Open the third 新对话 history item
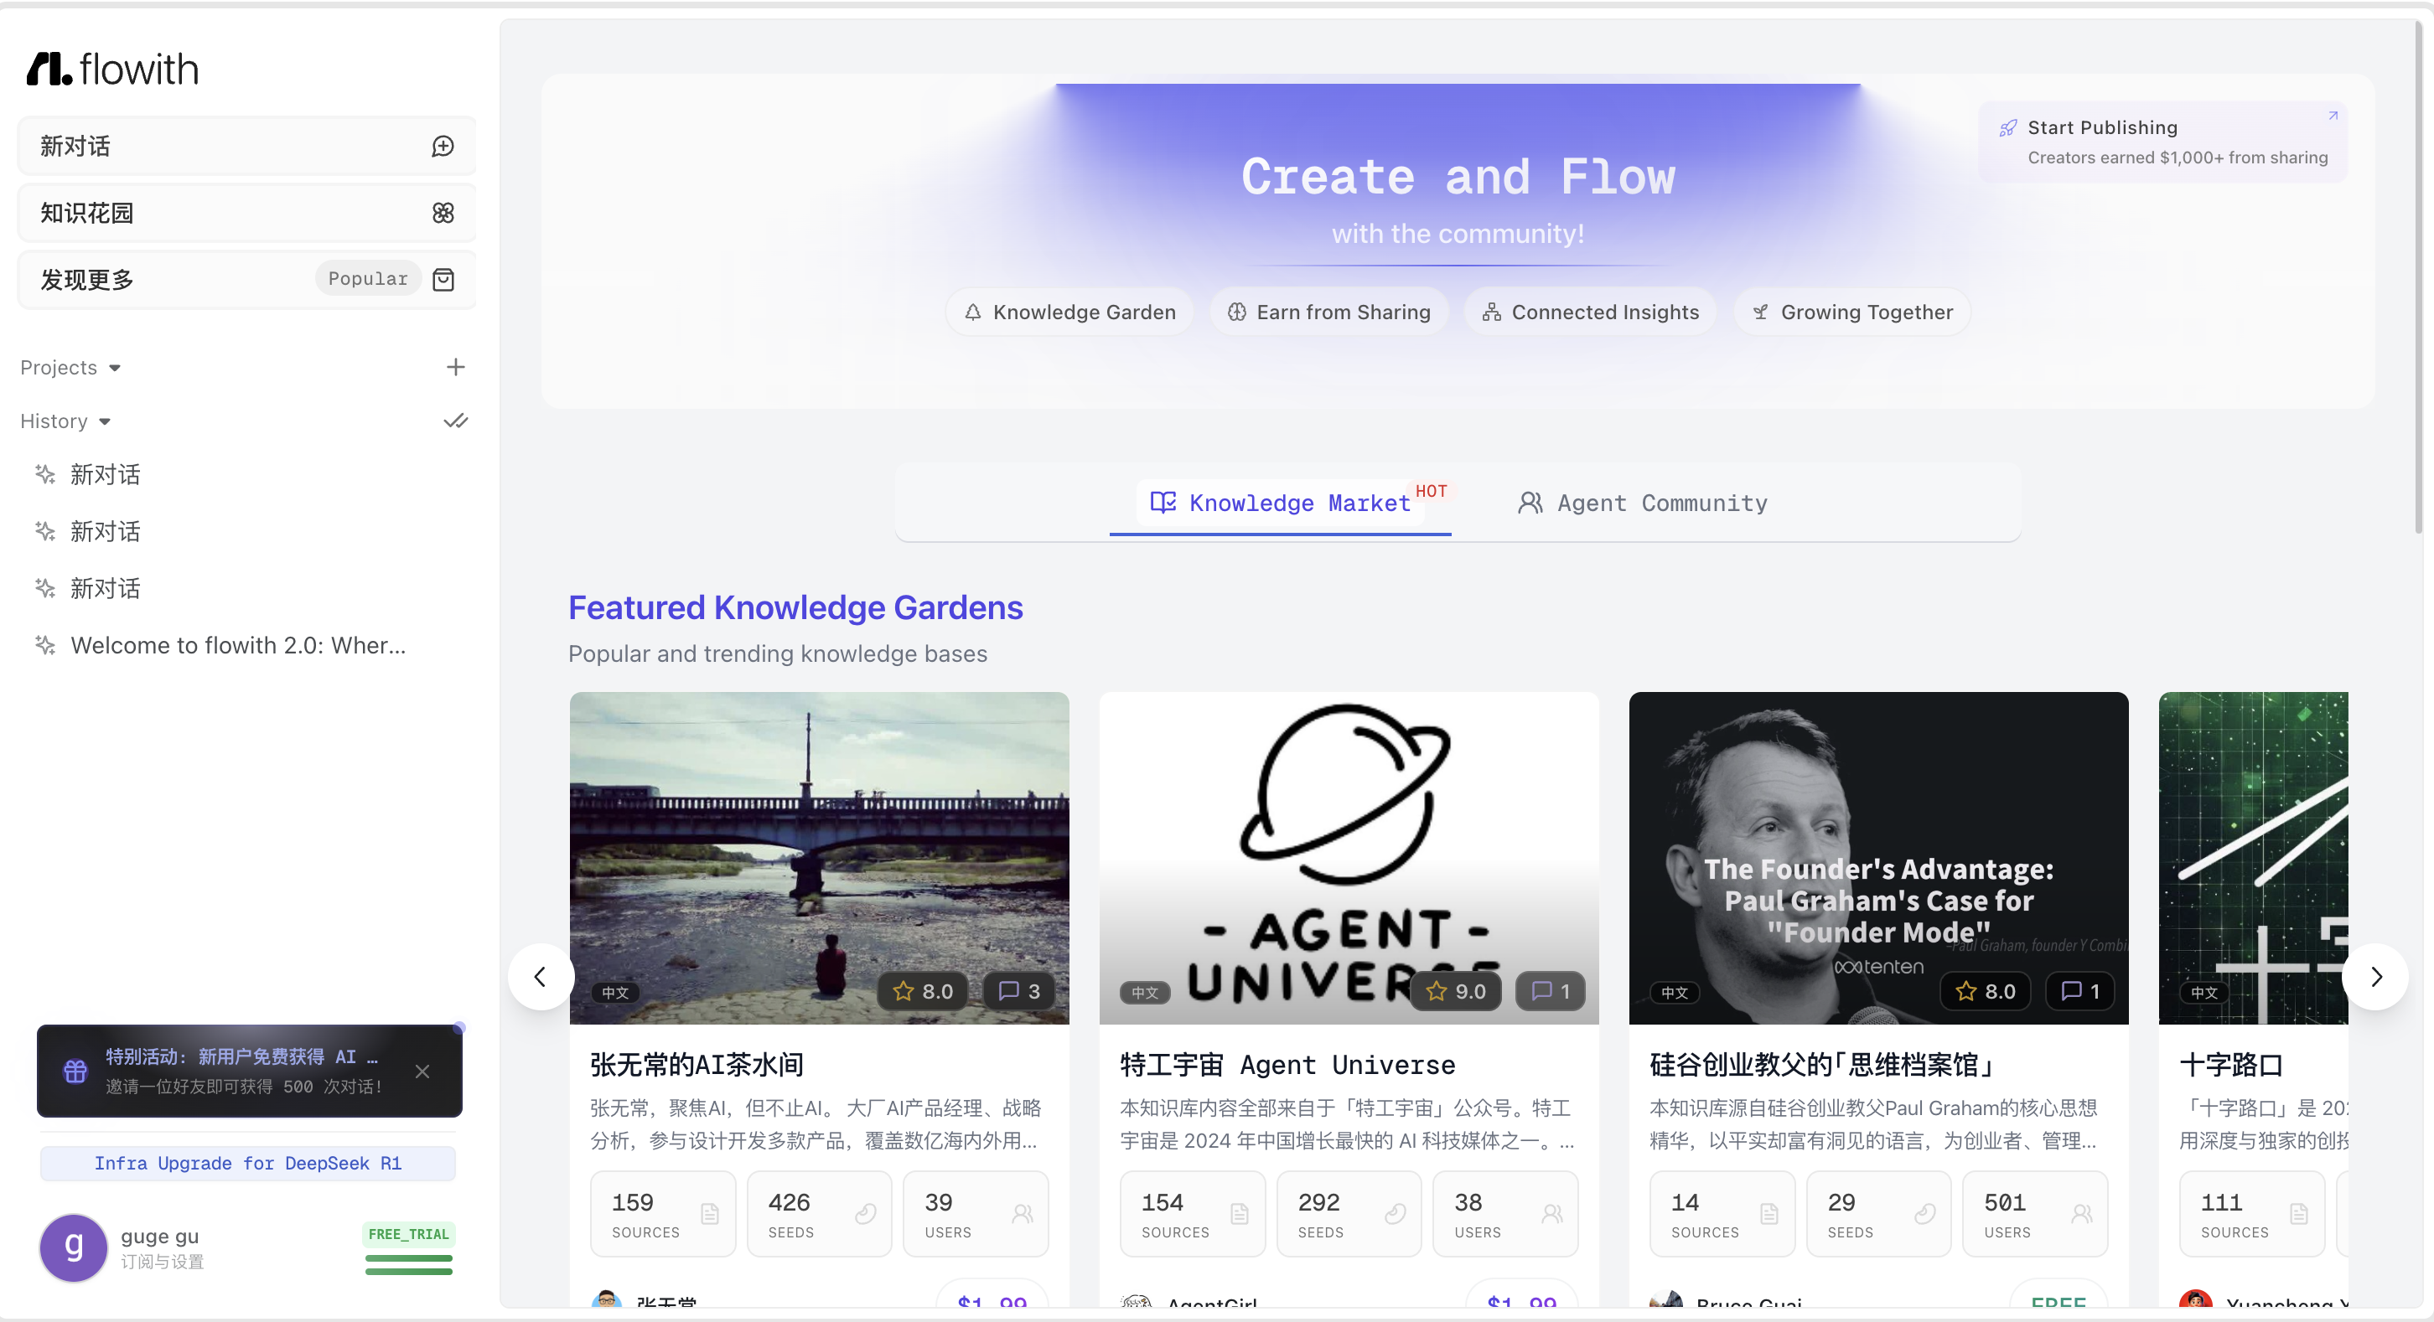This screenshot has height=1322, width=2434. [105, 589]
